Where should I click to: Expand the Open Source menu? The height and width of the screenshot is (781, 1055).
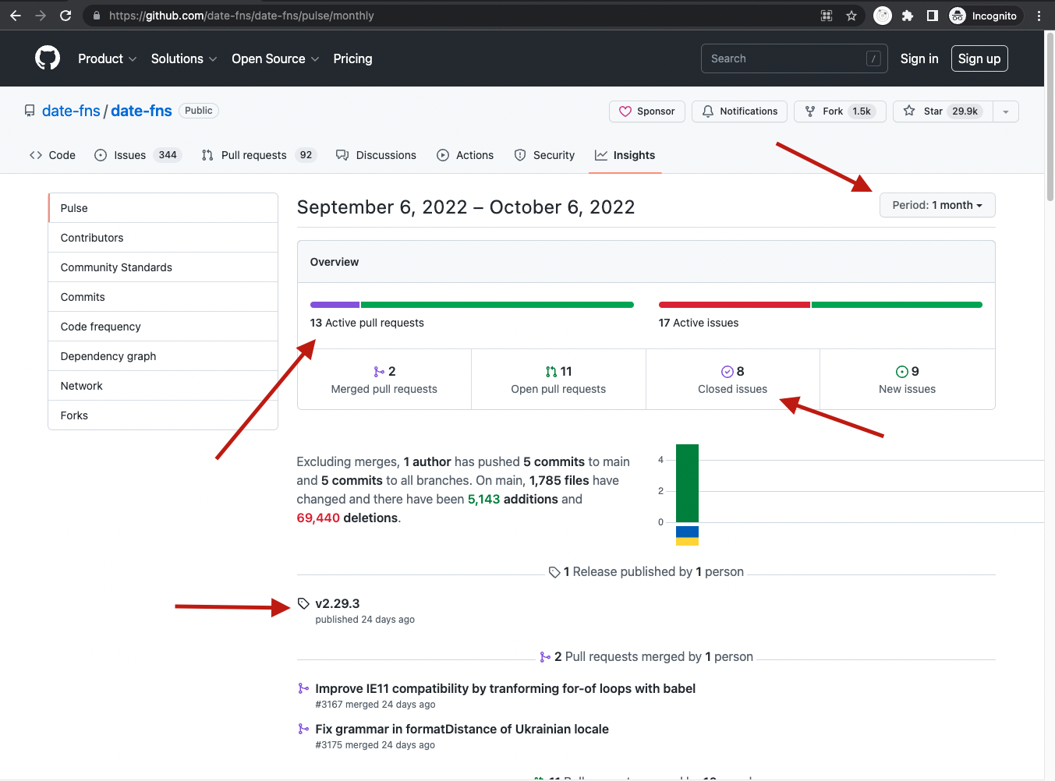point(274,58)
